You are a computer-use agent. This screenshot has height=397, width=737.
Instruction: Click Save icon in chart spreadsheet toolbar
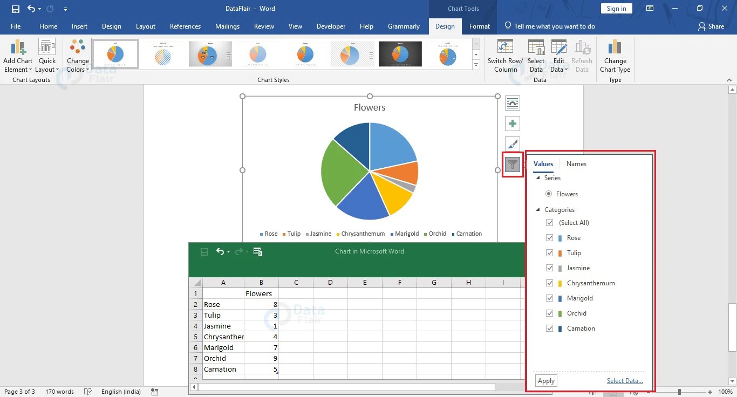click(204, 251)
